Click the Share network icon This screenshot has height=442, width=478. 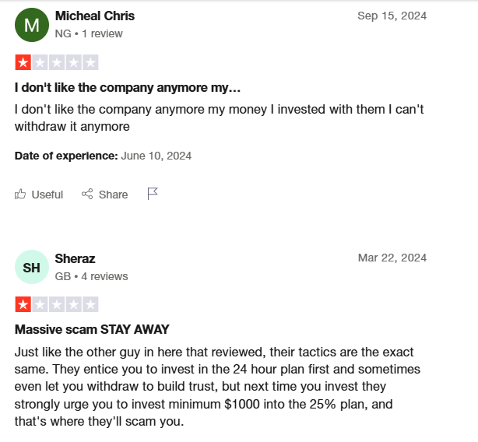tap(87, 194)
